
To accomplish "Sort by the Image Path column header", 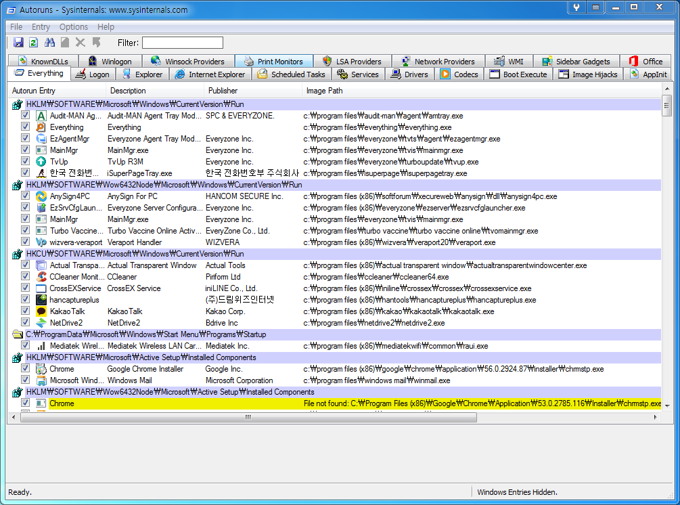I will (482, 91).
